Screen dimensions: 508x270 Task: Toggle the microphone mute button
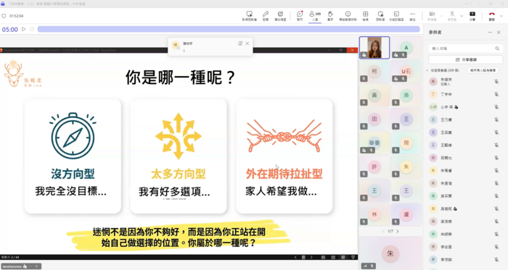[x=452, y=15]
